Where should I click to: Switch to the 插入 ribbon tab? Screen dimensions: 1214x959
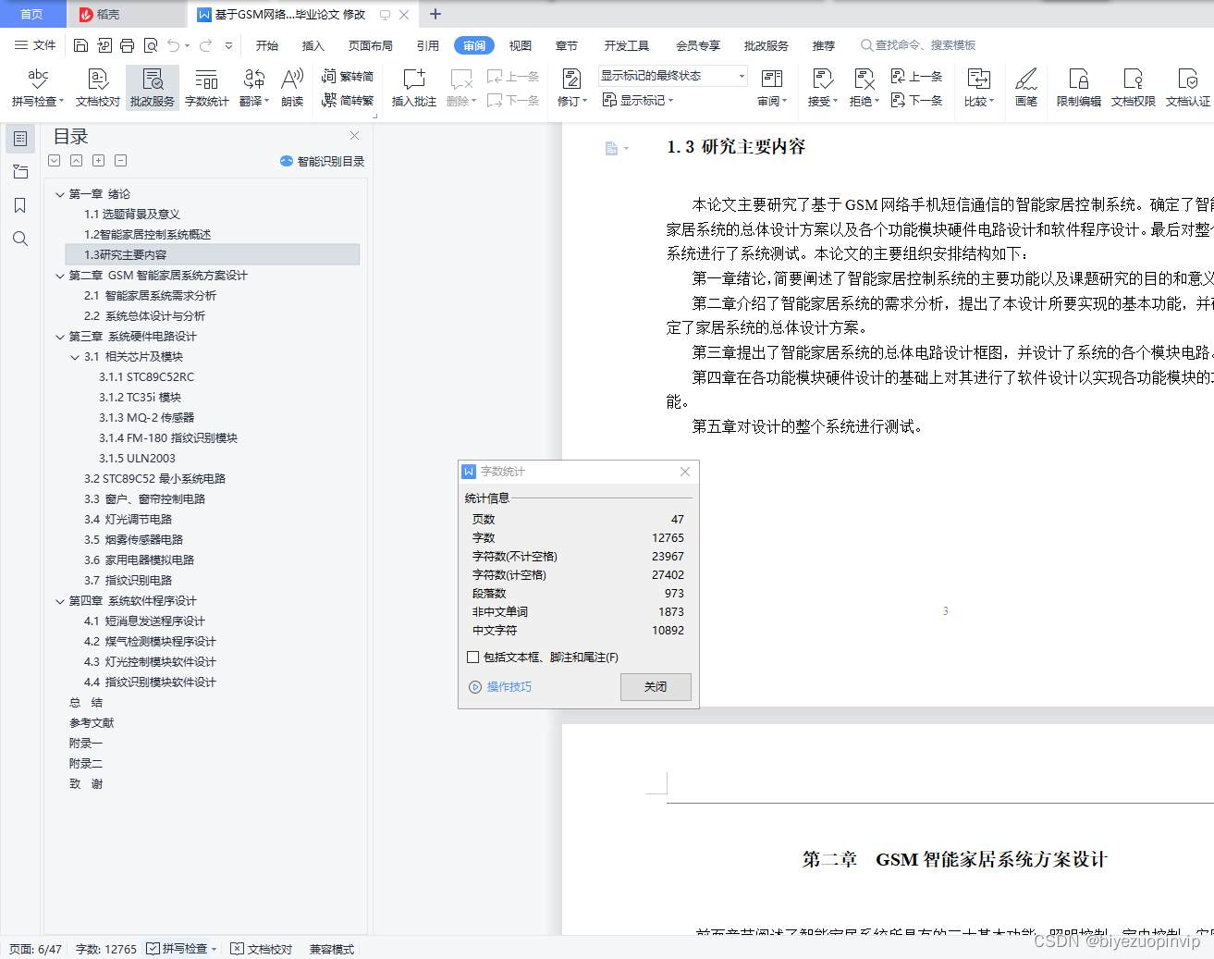tap(312, 44)
